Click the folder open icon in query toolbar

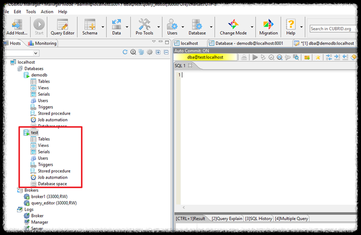(x=307, y=57)
